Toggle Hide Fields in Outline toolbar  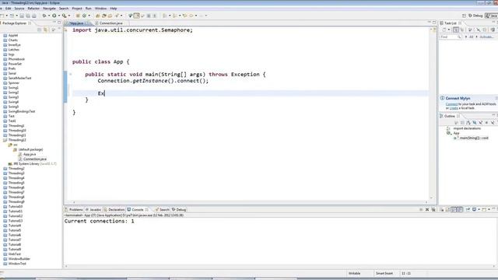pos(475,123)
